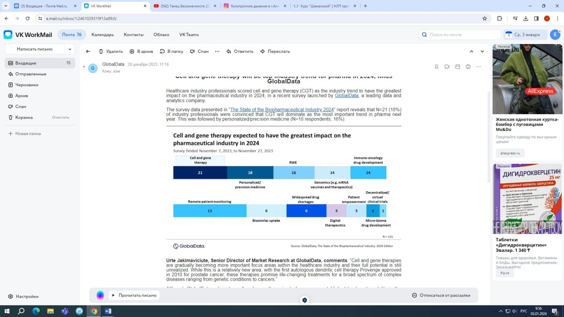Click the VK WorkMail logo icon

[8, 35]
